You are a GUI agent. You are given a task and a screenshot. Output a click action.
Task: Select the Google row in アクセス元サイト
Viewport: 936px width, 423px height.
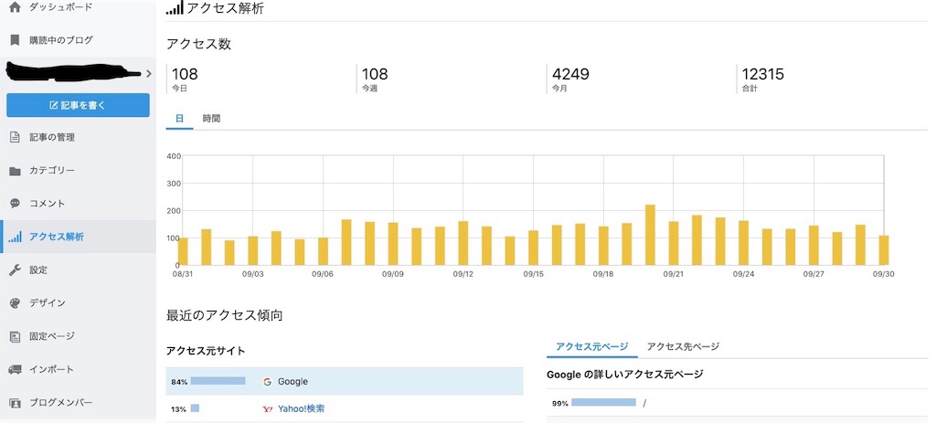(345, 381)
